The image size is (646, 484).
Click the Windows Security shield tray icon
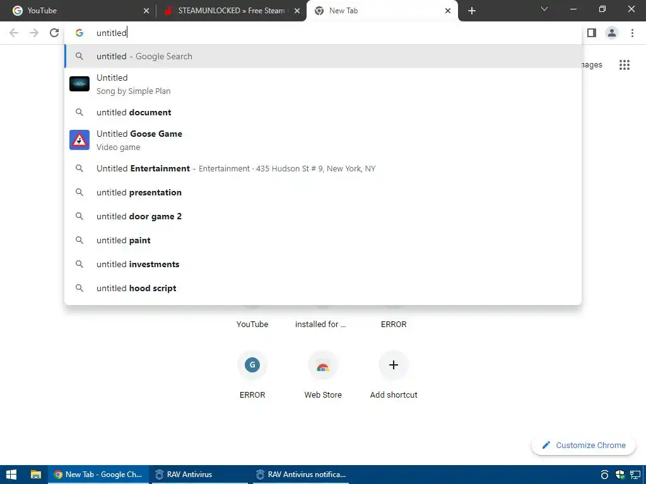pyautogui.click(x=620, y=475)
